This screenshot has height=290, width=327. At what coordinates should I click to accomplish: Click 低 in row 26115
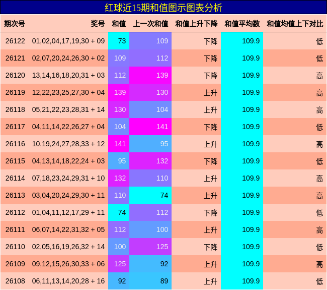pos(319,161)
